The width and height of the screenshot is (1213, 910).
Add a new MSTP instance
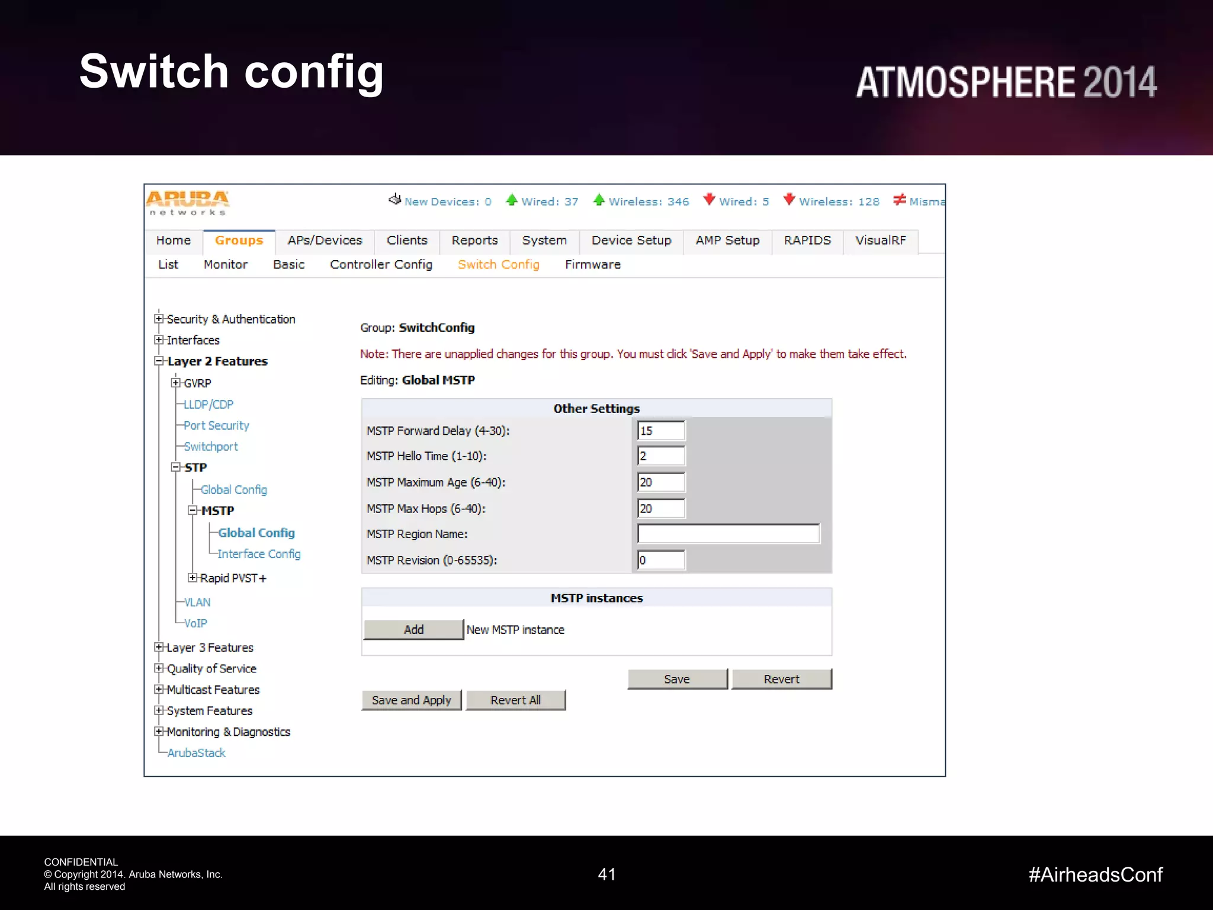click(413, 630)
